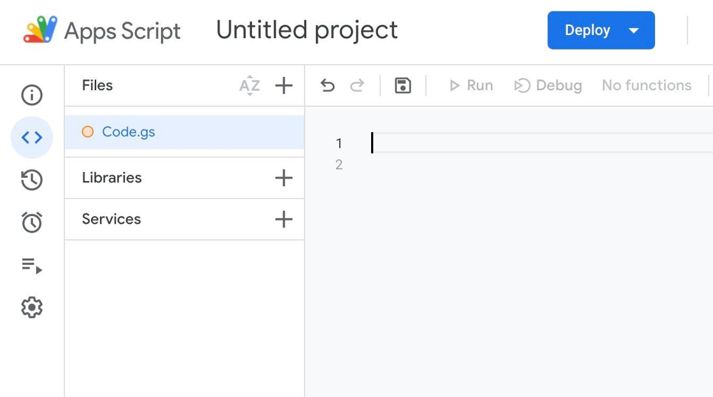Viewport: 713px width, 397px height.
Task: Open the Triggers alarm clock icon
Action: 32,222
